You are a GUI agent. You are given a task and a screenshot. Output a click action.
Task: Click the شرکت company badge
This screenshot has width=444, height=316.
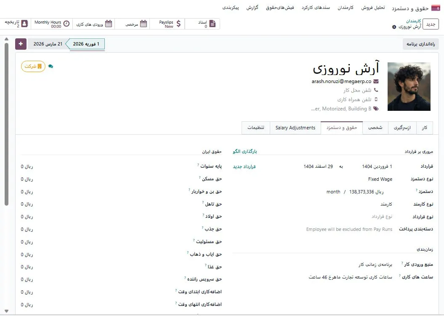pos(33,66)
